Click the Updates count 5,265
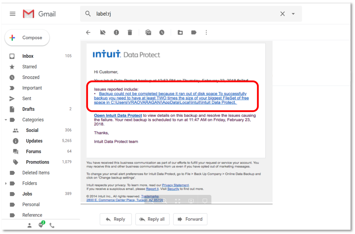 click(67, 141)
